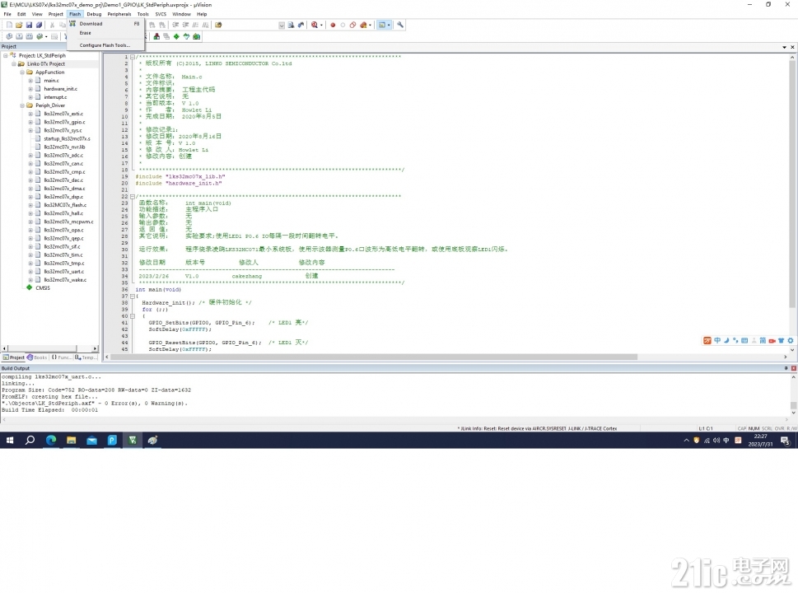Open the Microsoft Edge taskbar icon

coord(51,441)
